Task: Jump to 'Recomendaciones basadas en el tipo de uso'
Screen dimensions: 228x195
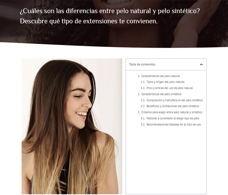Action: pyautogui.click(x=174, y=125)
